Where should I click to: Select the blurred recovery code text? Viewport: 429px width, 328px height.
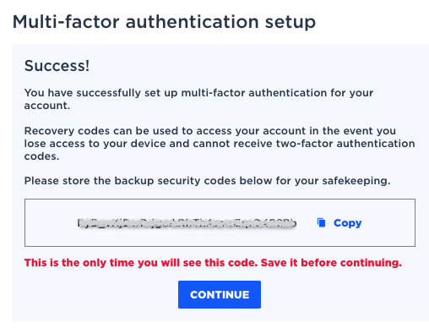coord(187,223)
